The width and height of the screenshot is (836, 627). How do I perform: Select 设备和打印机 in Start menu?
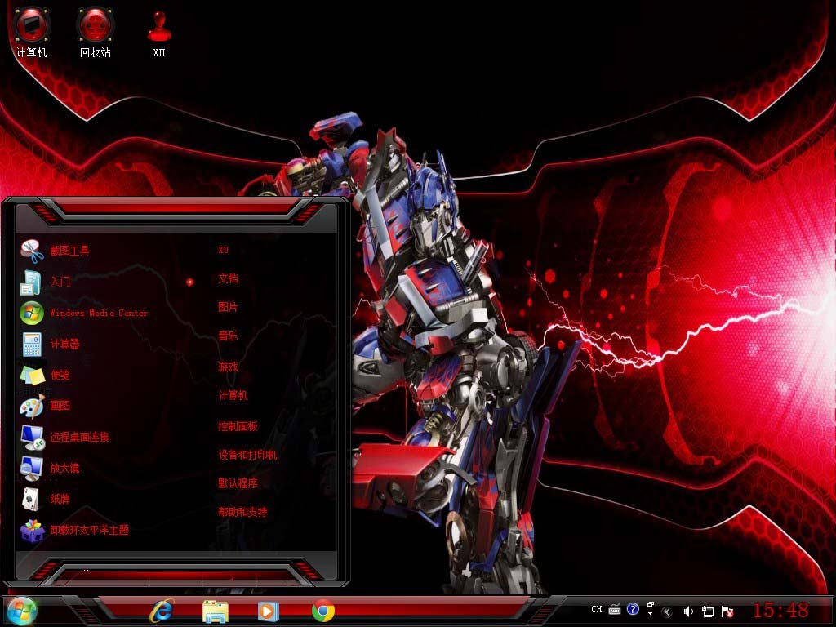click(x=247, y=455)
